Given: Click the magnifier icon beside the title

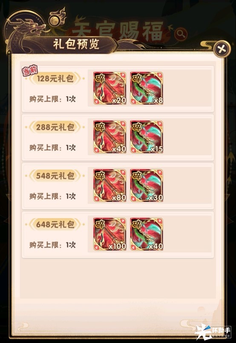Looking at the screenshot, I should (x=181, y=34).
